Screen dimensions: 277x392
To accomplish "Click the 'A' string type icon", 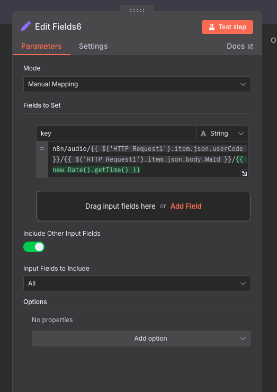I will pos(203,133).
